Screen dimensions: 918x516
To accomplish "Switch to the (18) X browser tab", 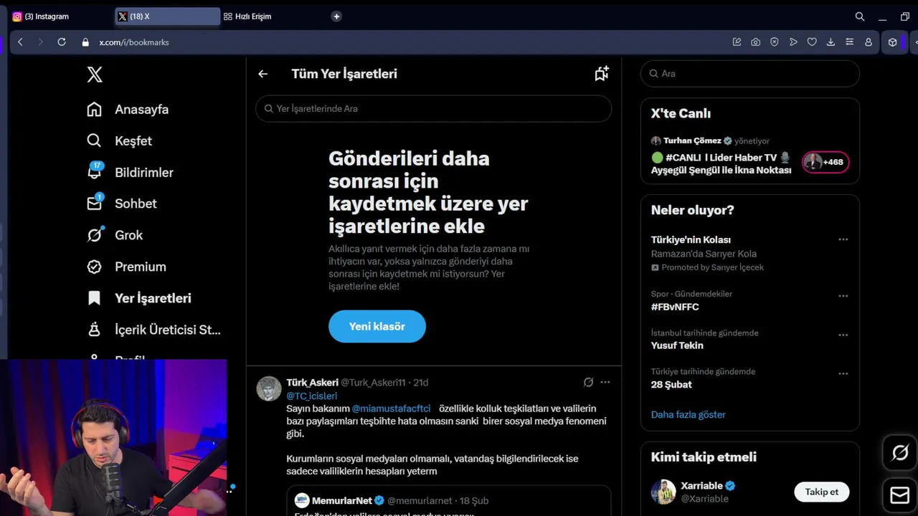I will pyautogui.click(x=167, y=16).
